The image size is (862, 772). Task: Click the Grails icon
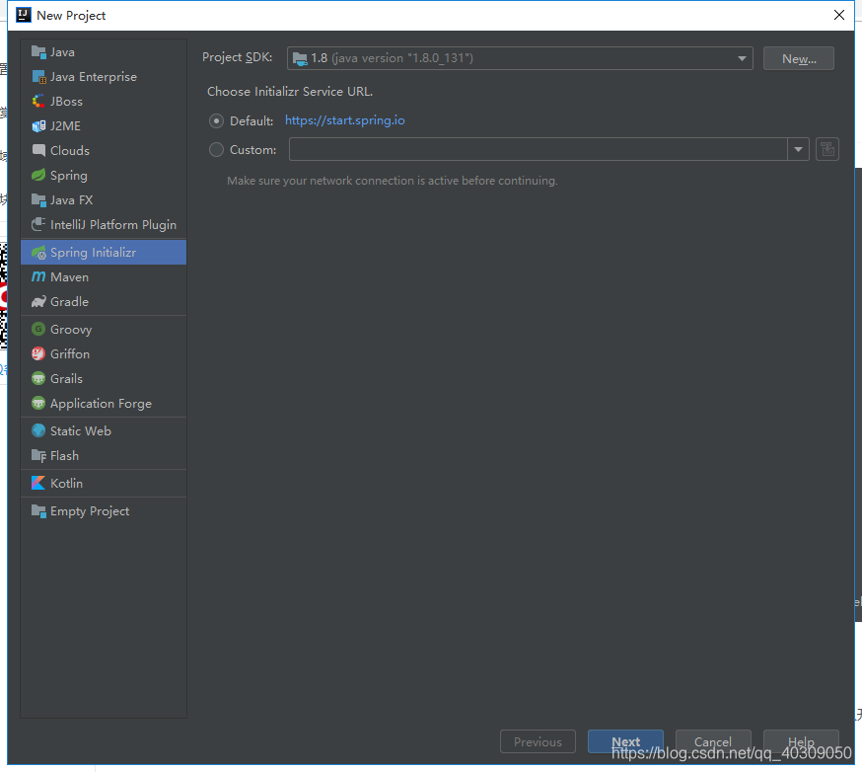(x=38, y=378)
